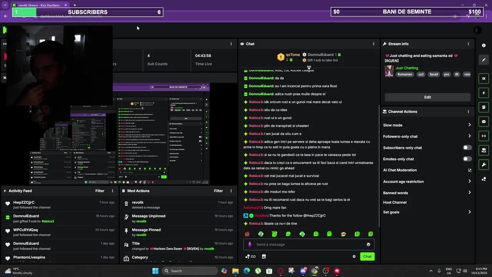Select the cs2 stream tag
The width and height of the screenshot is (492, 277).
coord(421,75)
